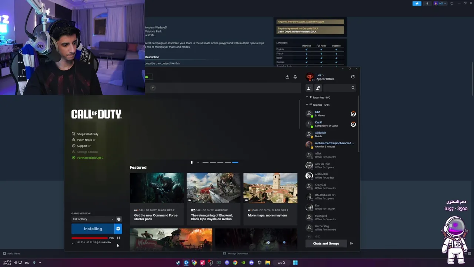This screenshot has height=267, width=474.
Task: Click the region globe icon beside game version
Action: pyautogui.click(x=119, y=219)
